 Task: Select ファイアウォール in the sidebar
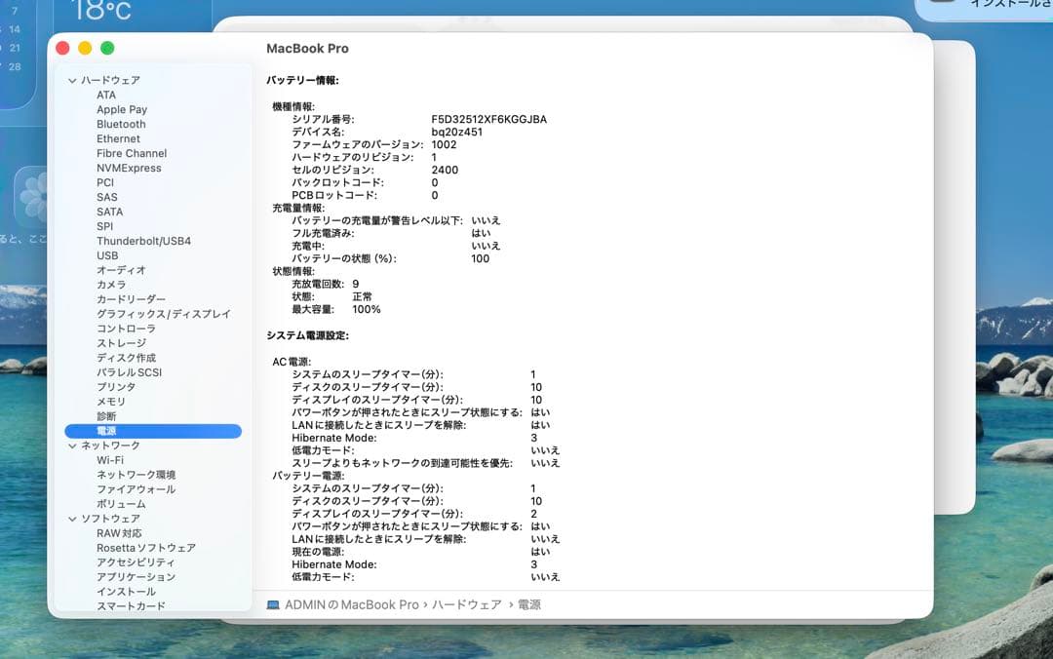coord(136,490)
